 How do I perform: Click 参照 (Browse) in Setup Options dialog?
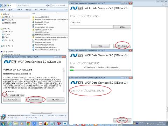122,27
